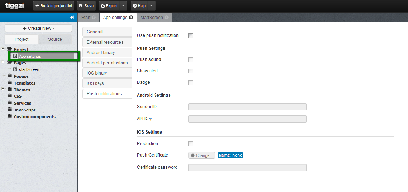Viewport: 408px width, 192px height.
Task: Check the Production checkbox
Action: tap(191, 144)
